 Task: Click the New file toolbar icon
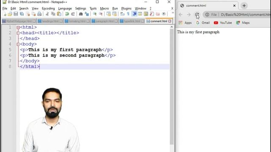pyautogui.click(x=5, y=14)
